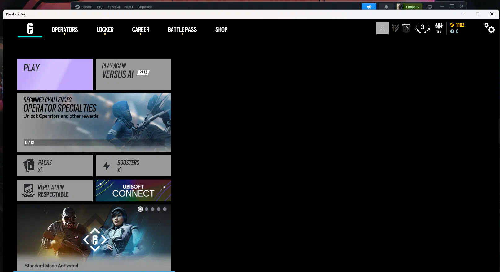Open the squad party 1/5 icon
This screenshot has width=500, height=272.
click(439, 28)
